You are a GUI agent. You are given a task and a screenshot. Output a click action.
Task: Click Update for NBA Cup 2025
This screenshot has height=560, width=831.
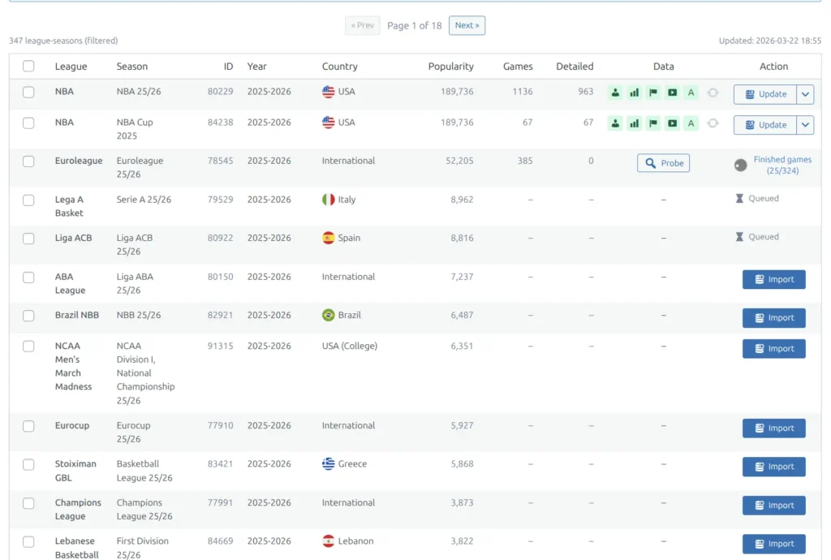tap(765, 125)
